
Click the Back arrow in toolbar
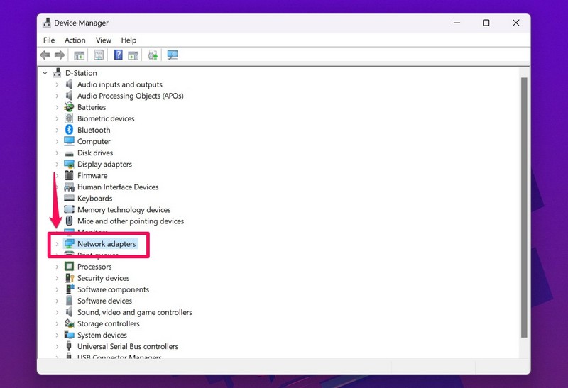pyautogui.click(x=45, y=55)
